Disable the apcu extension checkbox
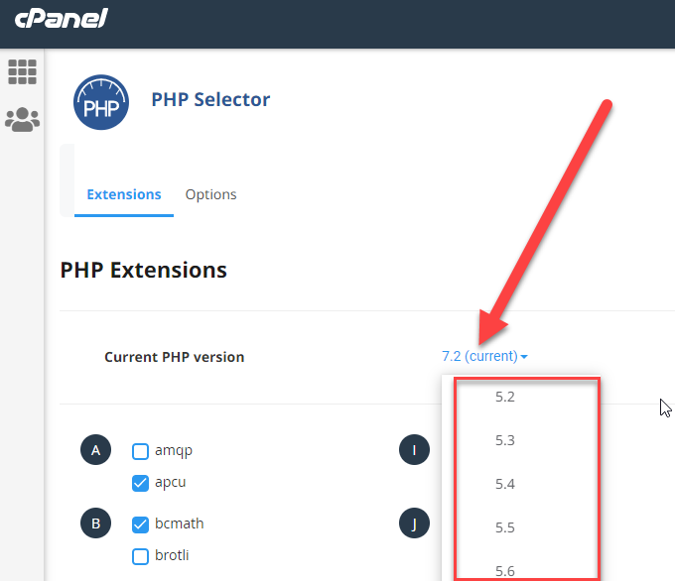 click(x=141, y=483)
